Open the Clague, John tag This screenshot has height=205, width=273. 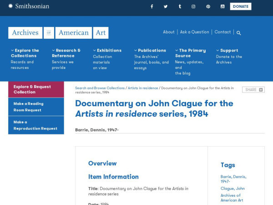[x=233, y=189]
